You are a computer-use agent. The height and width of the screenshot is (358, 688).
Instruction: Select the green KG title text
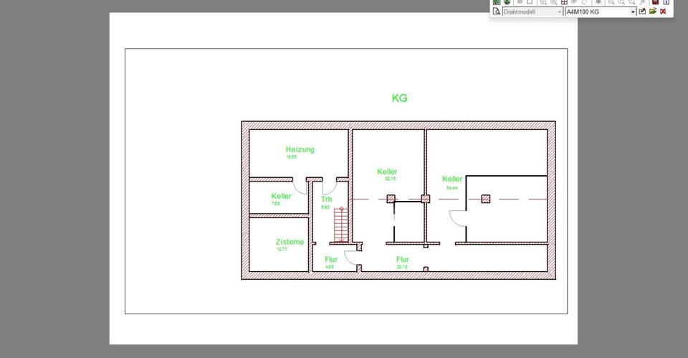(x=399, y=98)
